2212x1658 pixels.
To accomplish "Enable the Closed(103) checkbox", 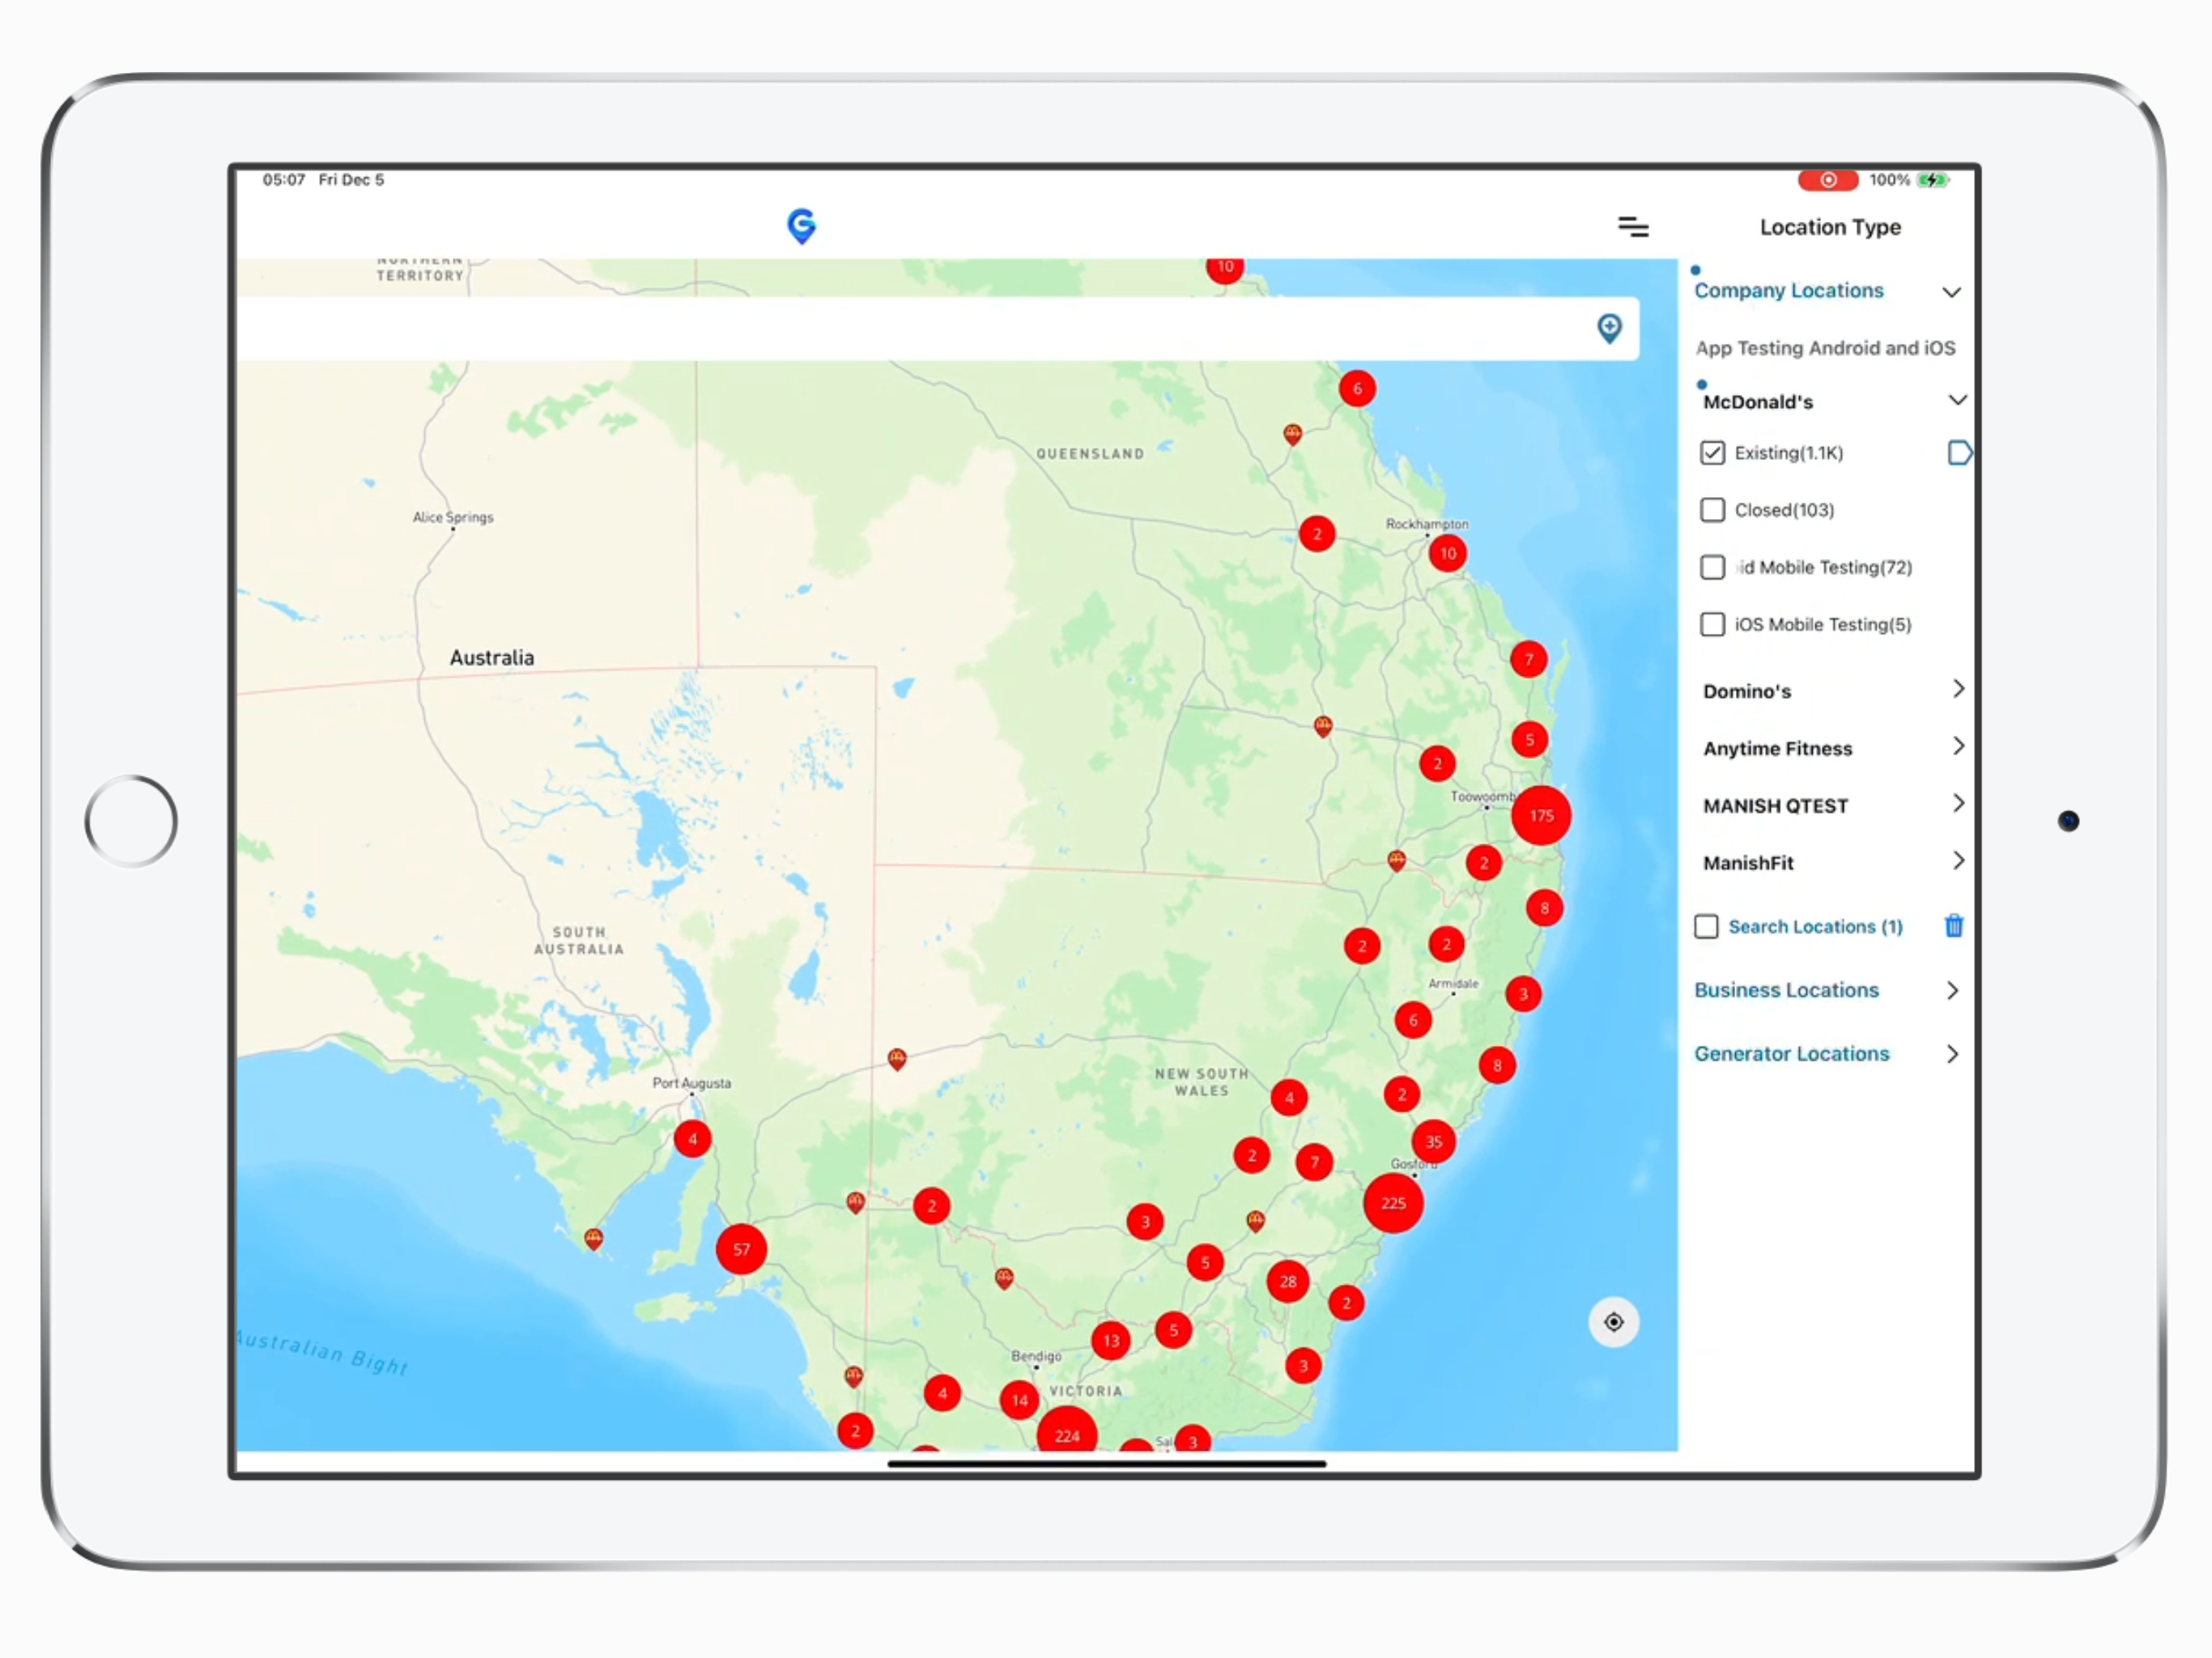I will point(1712,510).
